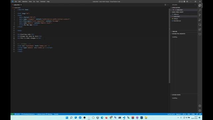Click index.html breadcrumb above editor
This screenshot has height=120, width=213.
pos(17,8)
